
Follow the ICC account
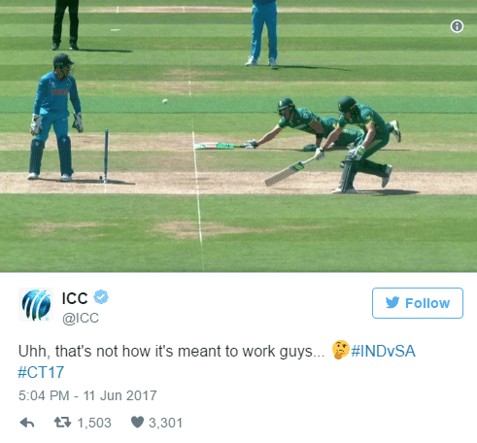(418, 303)
